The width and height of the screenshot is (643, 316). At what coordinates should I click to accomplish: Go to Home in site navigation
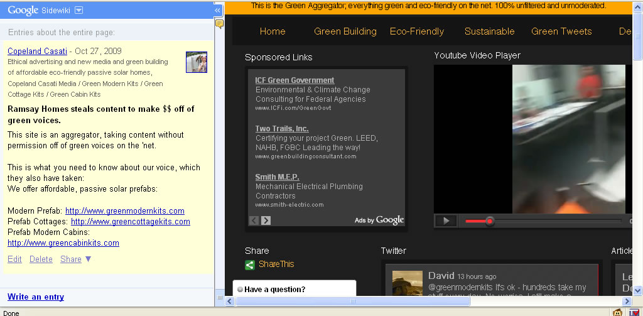point(273,31)
